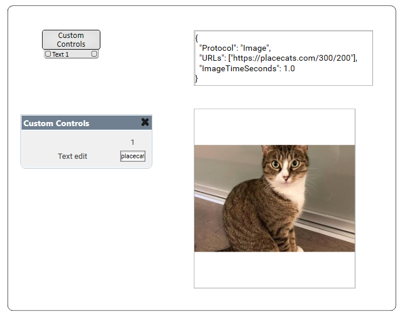Screen dimensions: 404x320
Task: Click the ImageTimeSeconds line in the JSON
Action: pyautogui.click(x=246, y=68)
